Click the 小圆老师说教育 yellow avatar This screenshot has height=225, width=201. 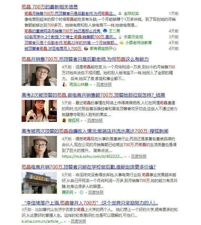click(121, 43)
